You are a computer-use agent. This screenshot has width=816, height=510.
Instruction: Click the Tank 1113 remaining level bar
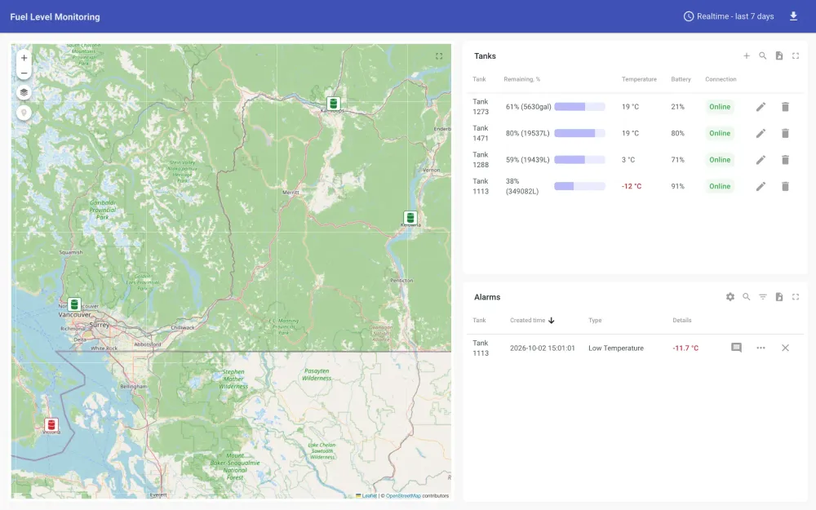579,186
